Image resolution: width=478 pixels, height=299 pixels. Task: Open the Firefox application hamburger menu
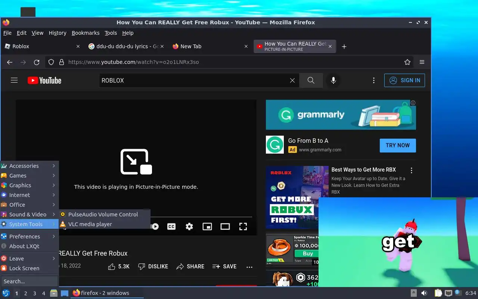[422, 62]
